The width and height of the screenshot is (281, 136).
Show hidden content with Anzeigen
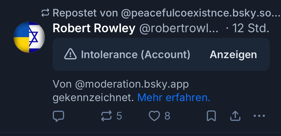point(233,54)
